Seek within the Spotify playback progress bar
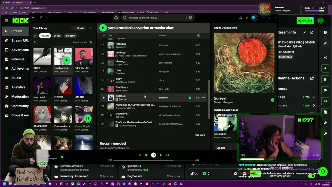Screen dimensions: 332x187 pyautogui.click(x=154, y=160)
